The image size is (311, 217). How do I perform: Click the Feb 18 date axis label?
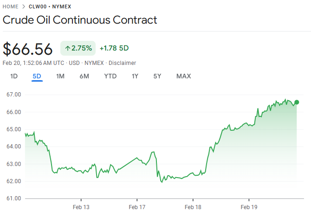tap(193, 207)
